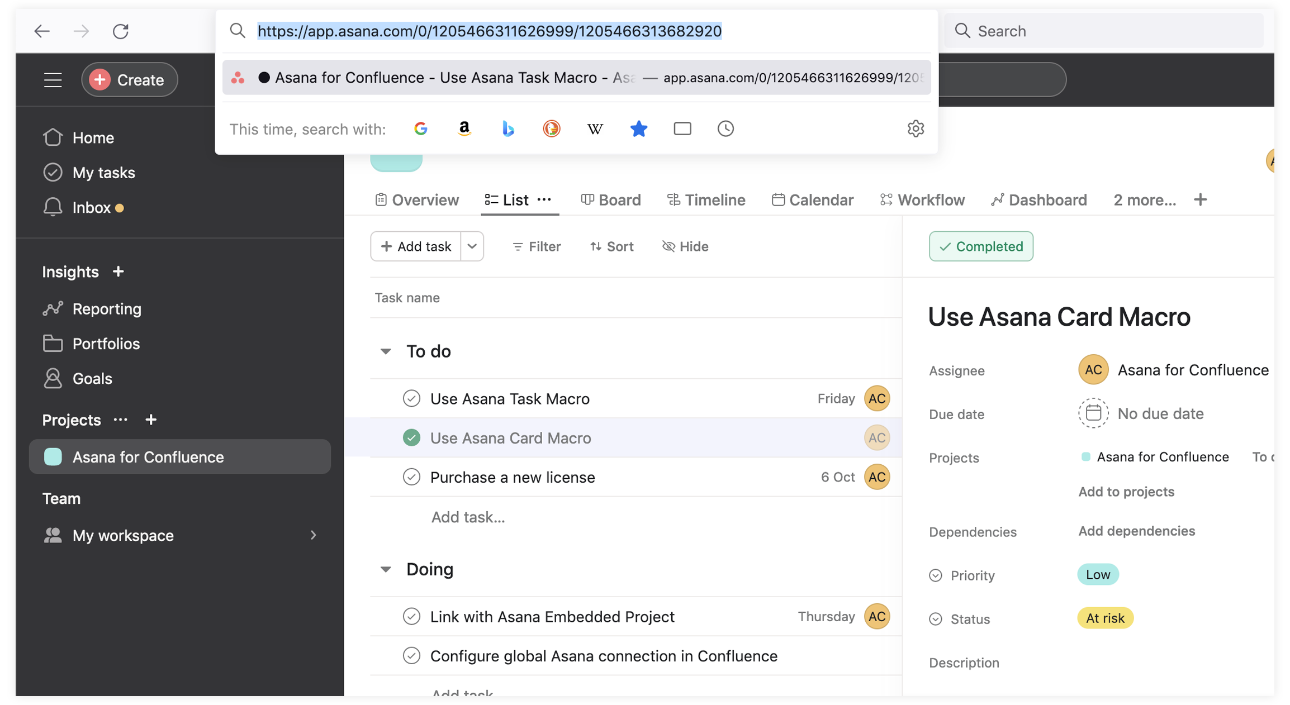The height and width of the screenshot is (705, 1290).
Task: Open the Timeline tab
Action: click(706, 200)
